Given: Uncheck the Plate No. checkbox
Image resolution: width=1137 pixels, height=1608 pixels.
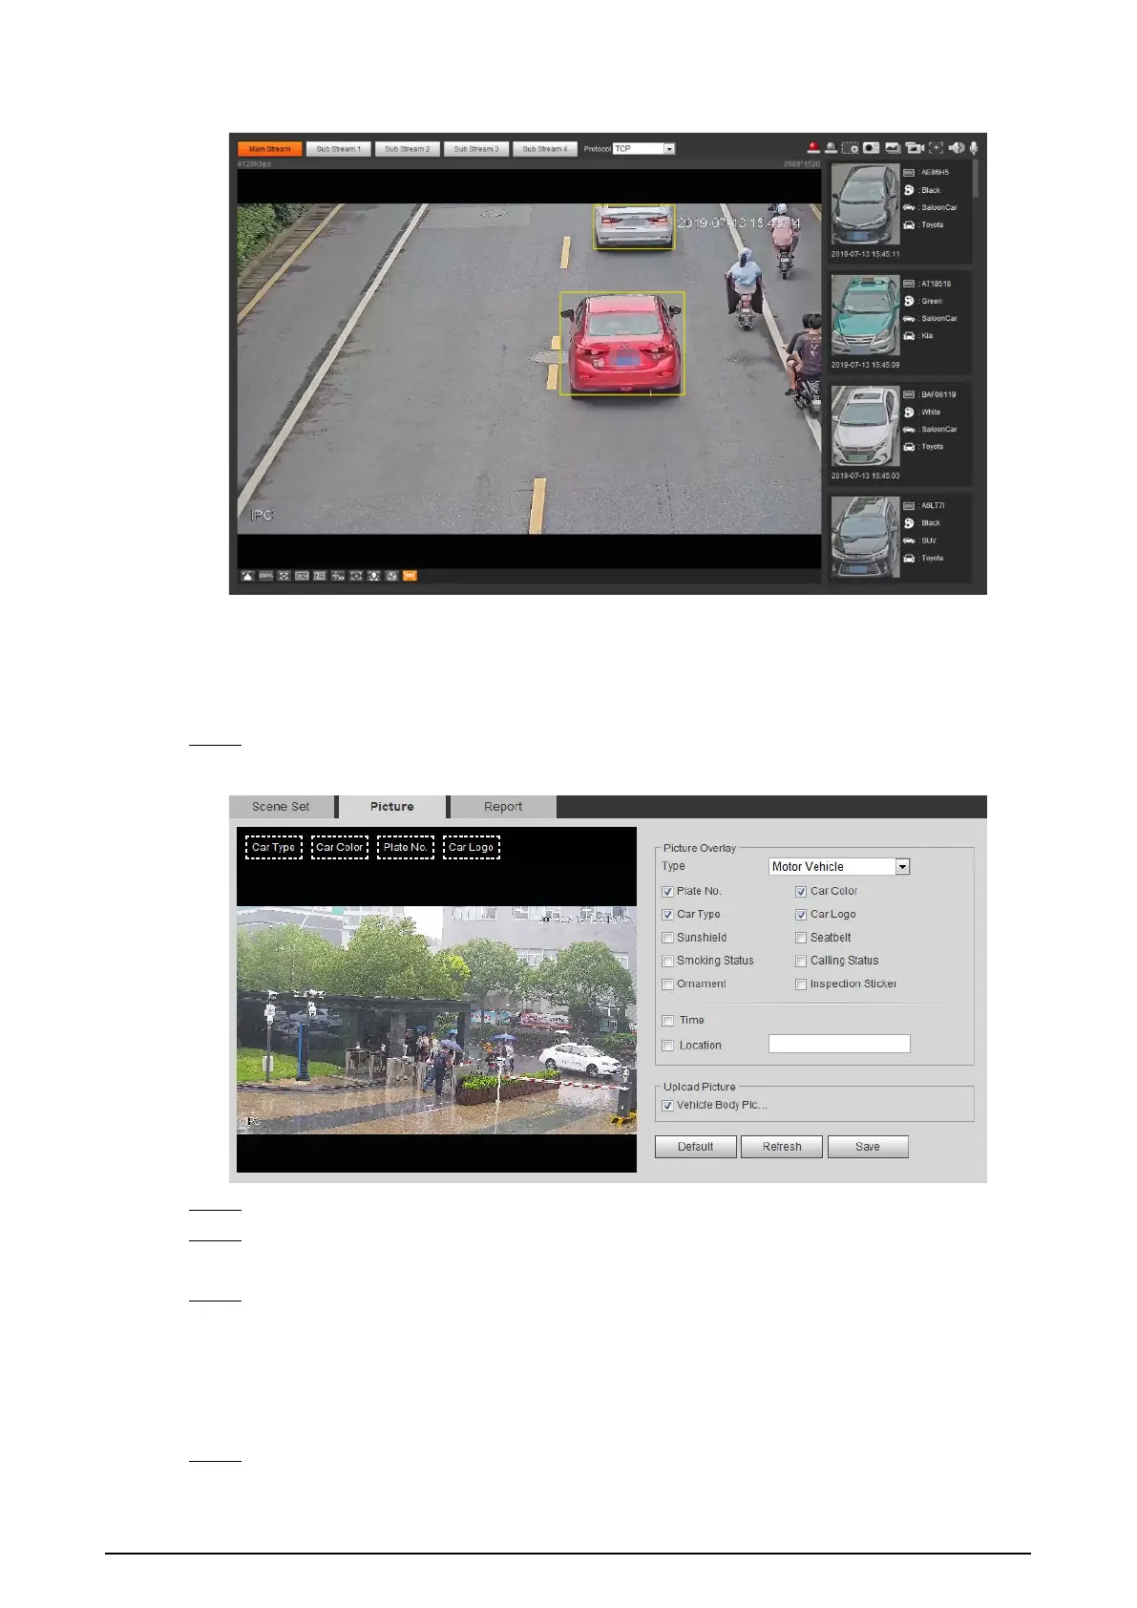Looking at the screenshot, I should point(667,892).
